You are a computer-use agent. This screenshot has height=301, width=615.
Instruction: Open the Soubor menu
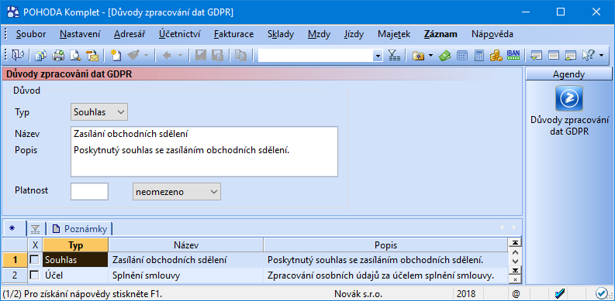coord(31,34)
